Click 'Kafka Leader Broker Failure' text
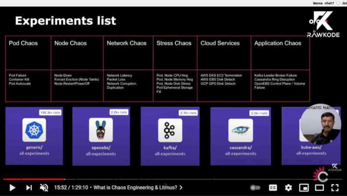Screen dimensions: 347x196 (275, 75)
